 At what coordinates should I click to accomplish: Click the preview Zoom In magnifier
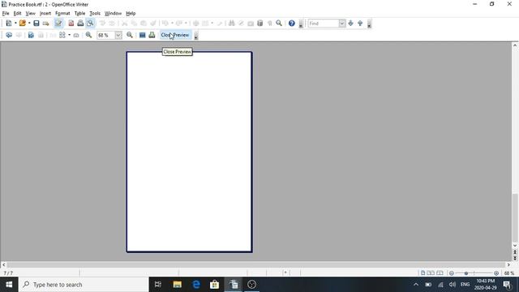[x=88, y=35]
